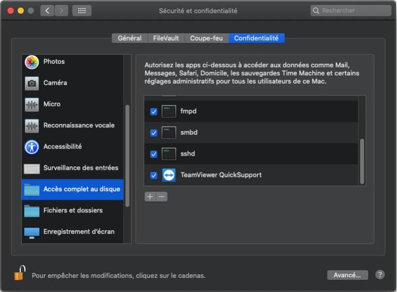Open the Caméra privacy category
397x292 pixels.
73,83
